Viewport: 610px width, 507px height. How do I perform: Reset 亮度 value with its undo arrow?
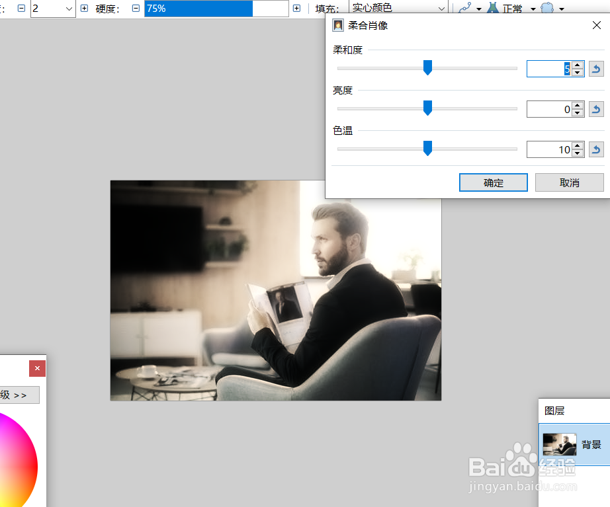pyautogui.click(x=596, y=109)
